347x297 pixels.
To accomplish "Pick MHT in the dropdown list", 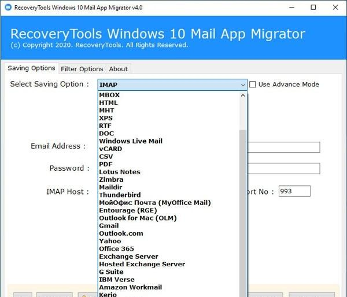I will click(169, 111).
